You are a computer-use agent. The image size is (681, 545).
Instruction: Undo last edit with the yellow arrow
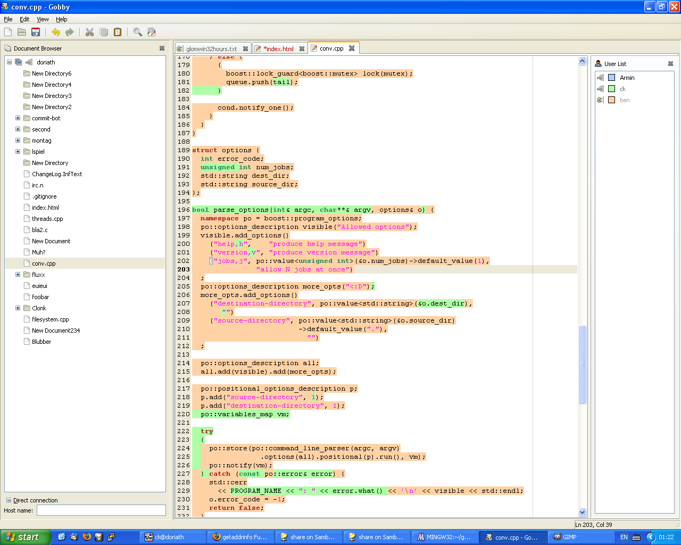tap(55, 32)
